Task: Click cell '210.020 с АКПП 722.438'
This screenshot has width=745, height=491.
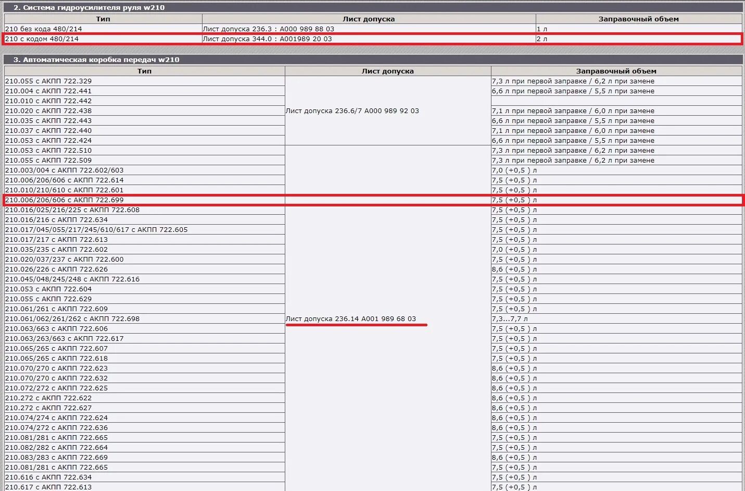Action: tap(145, 111)
